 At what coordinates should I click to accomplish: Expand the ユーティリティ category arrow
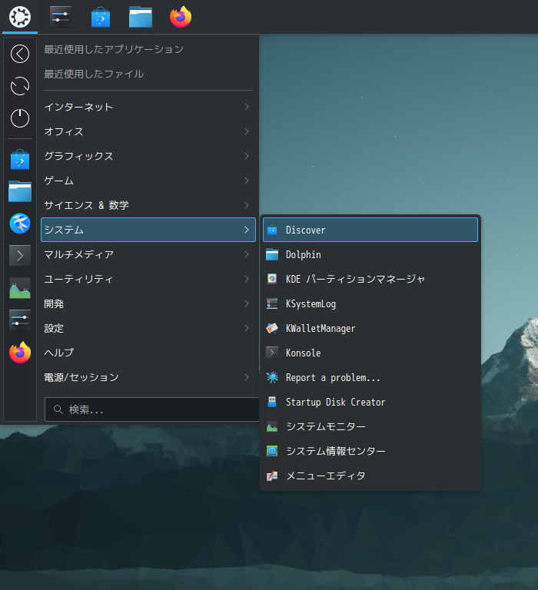247,279
